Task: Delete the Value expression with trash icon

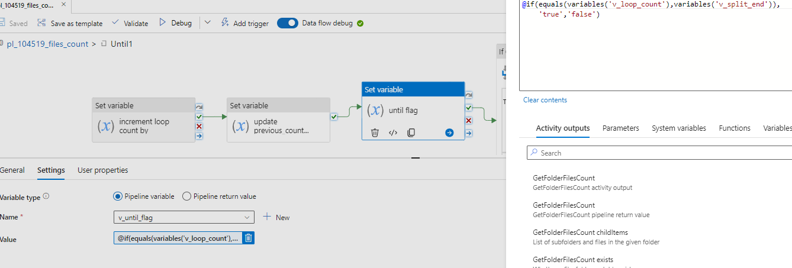Action: [249, 238]
